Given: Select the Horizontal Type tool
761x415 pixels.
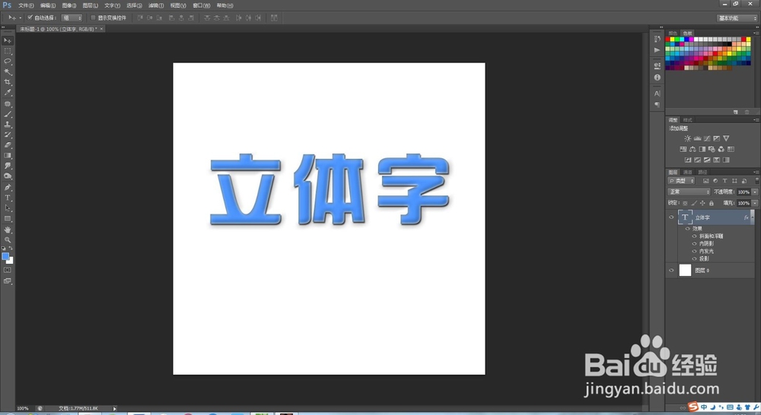Looking at the screenshot, I should (8, 198).
